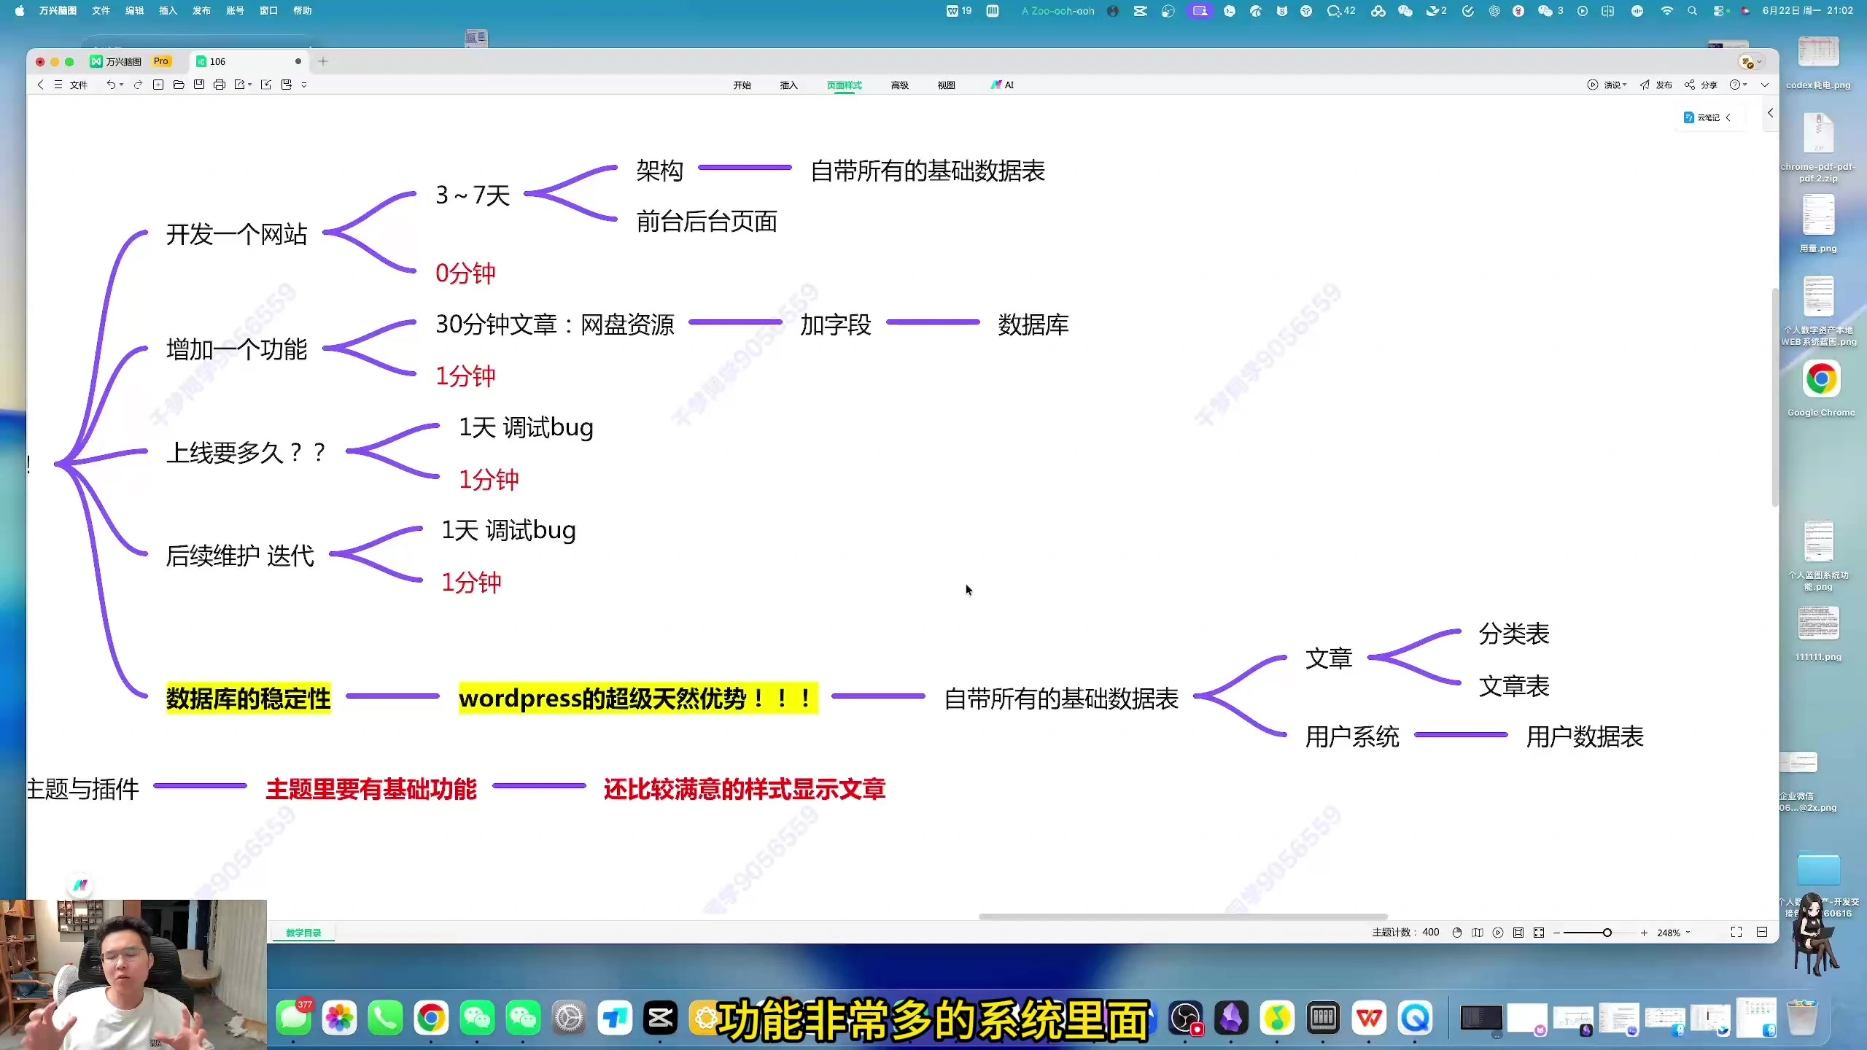Select the 主题里要有基础功能 node

coord(371,789)
